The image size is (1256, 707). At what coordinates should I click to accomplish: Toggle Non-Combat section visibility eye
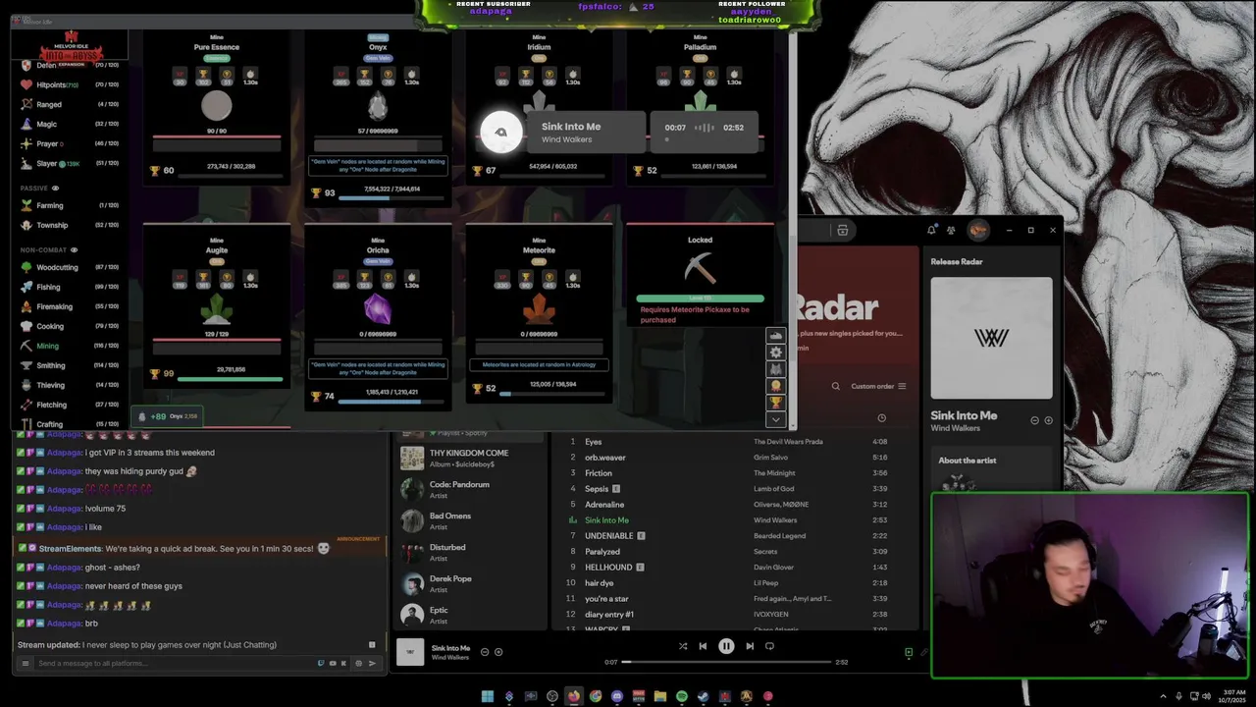(x=74, y=249)
